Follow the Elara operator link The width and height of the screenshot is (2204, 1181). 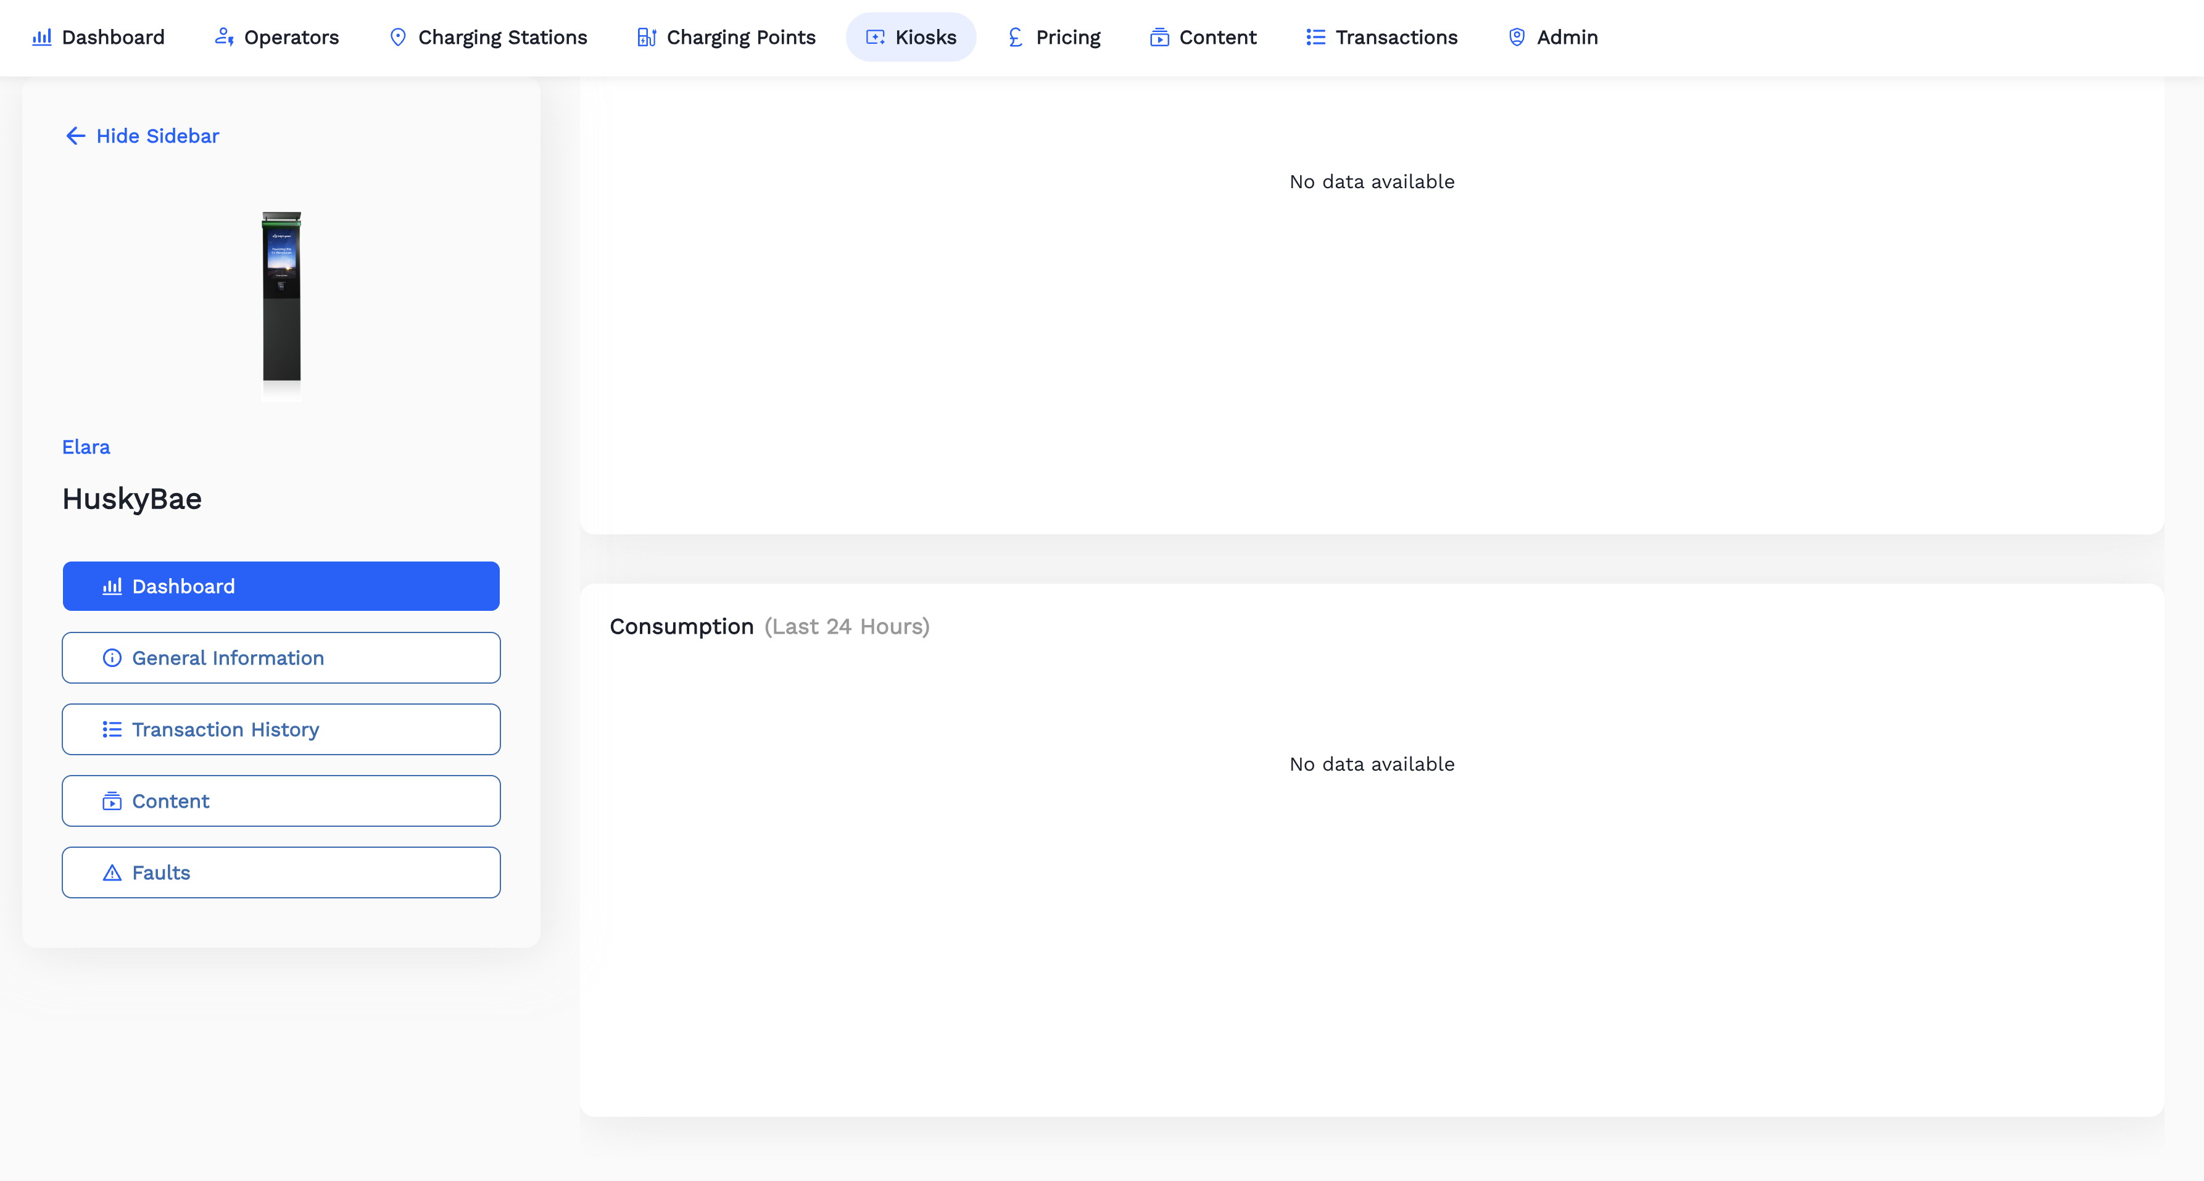point(86,447)
